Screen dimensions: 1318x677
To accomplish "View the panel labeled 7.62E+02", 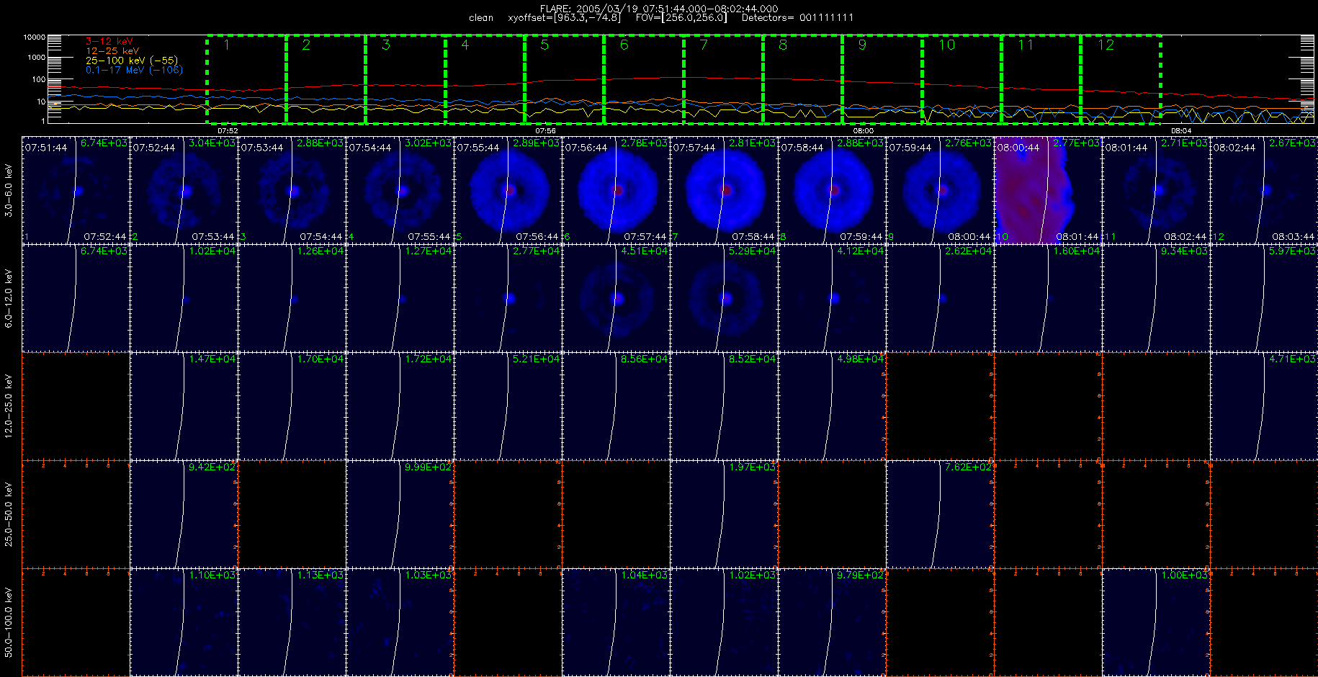I will click(940, 514).
